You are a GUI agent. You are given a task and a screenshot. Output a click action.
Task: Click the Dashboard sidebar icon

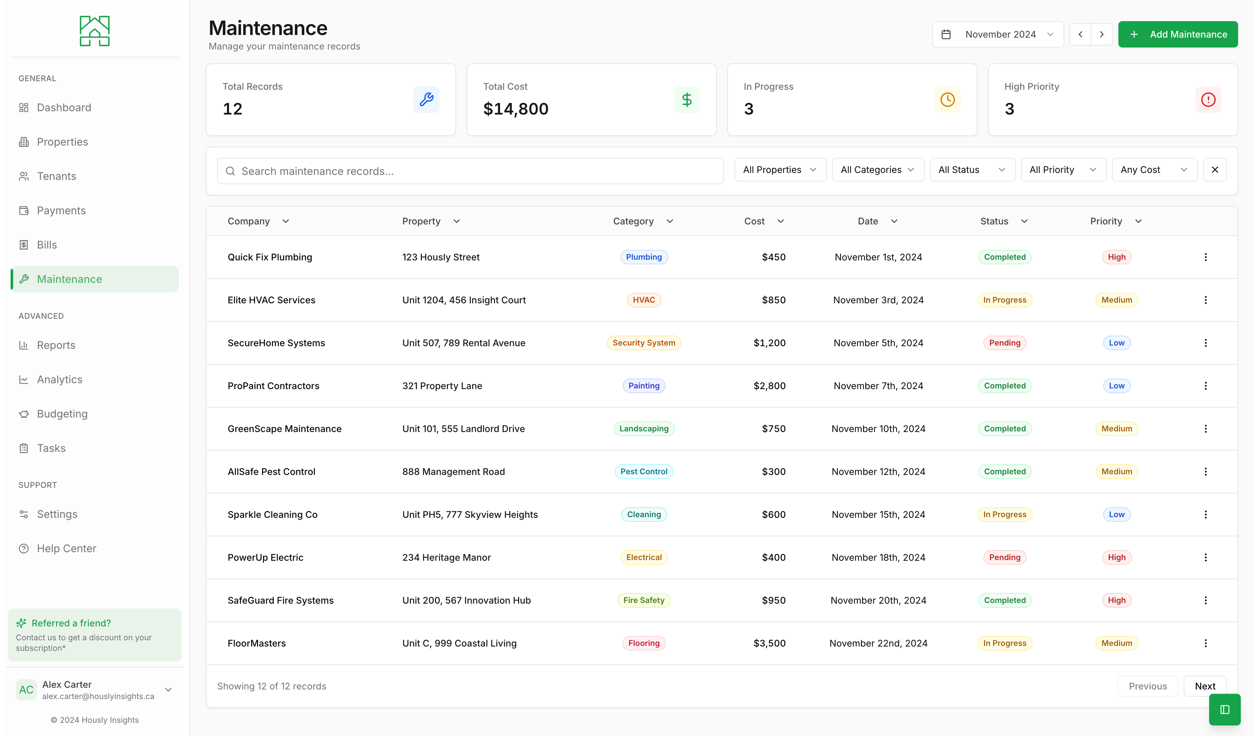pyautogui.click(x=24, y=107)
